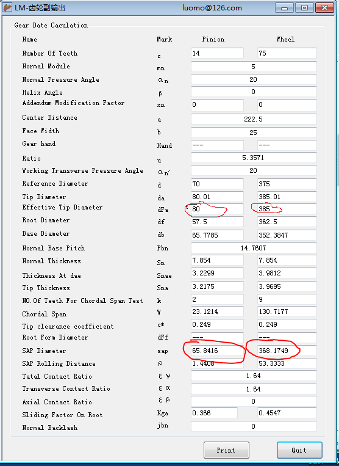Click the Quit button
Viewport: 339px width, 466px height.
point(299,450)
